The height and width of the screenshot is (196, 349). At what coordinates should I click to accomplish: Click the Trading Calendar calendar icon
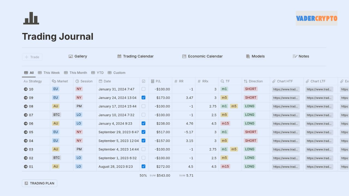pyautogui.click(x=119, y=56)
